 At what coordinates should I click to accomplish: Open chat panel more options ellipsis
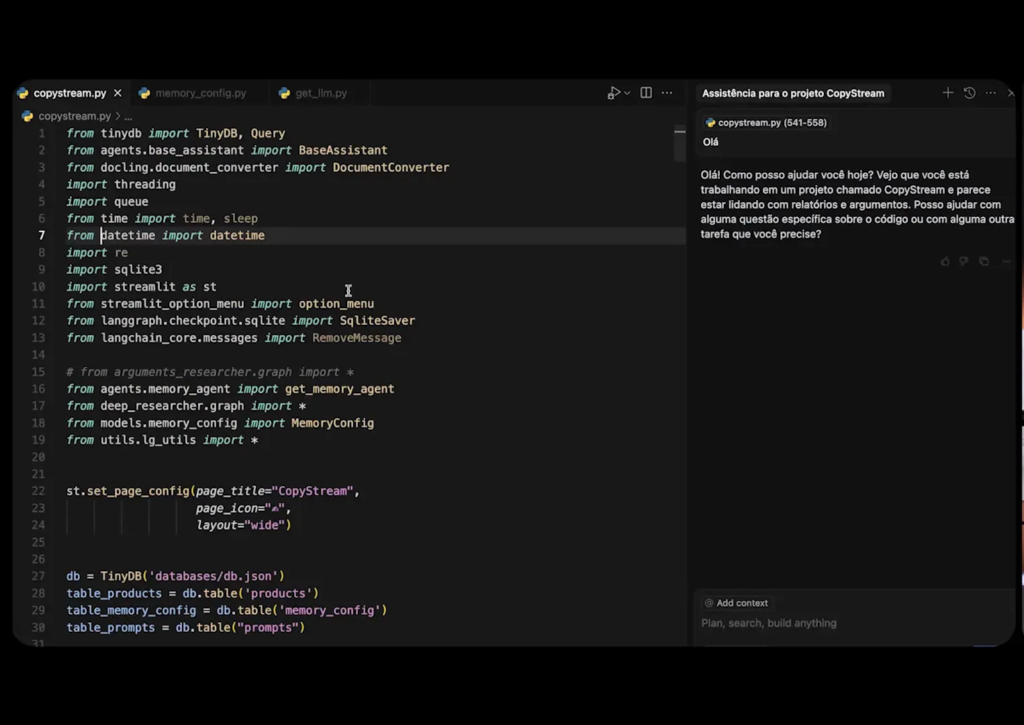(990, 93)
